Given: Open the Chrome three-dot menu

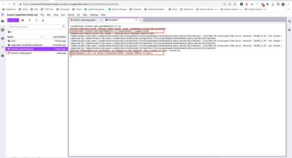Looking at the screenshot, I should [289, 4].
